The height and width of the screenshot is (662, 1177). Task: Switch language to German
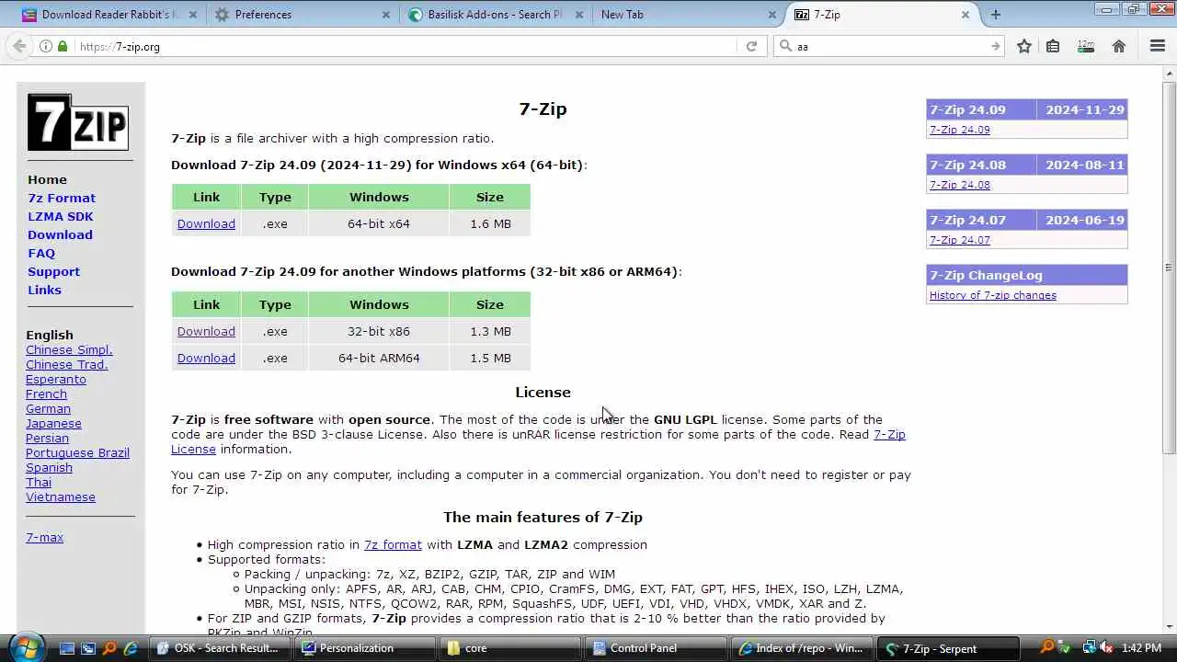click(48, 408)
